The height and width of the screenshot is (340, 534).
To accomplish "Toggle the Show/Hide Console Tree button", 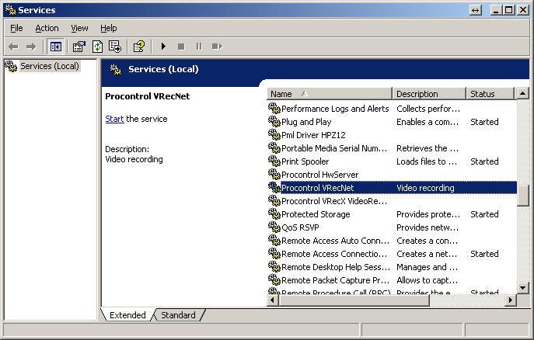I will click(x=55, y=47).
